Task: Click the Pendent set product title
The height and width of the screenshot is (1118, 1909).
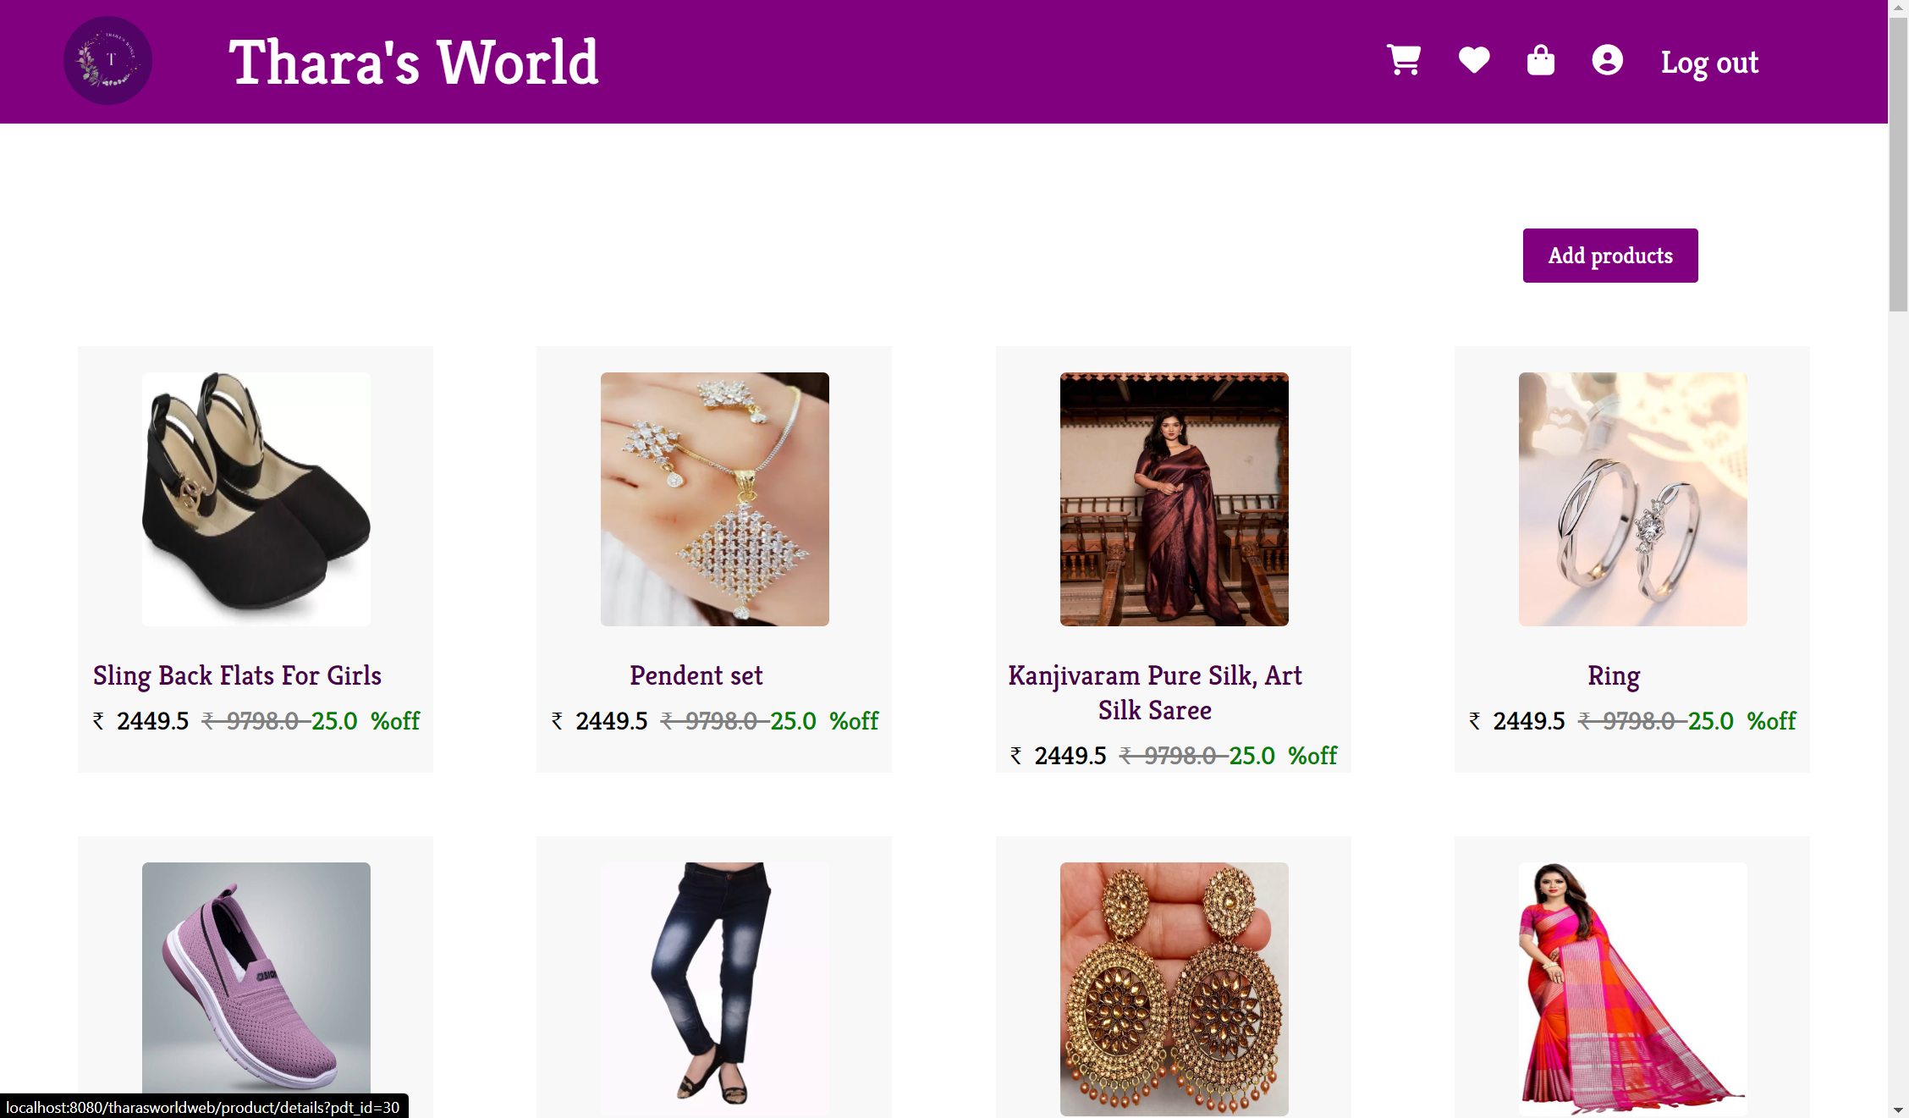Action: [696, 675]
